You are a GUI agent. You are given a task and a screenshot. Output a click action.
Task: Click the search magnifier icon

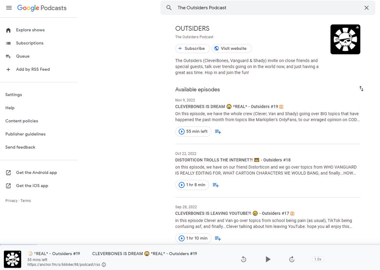(169, 8)
